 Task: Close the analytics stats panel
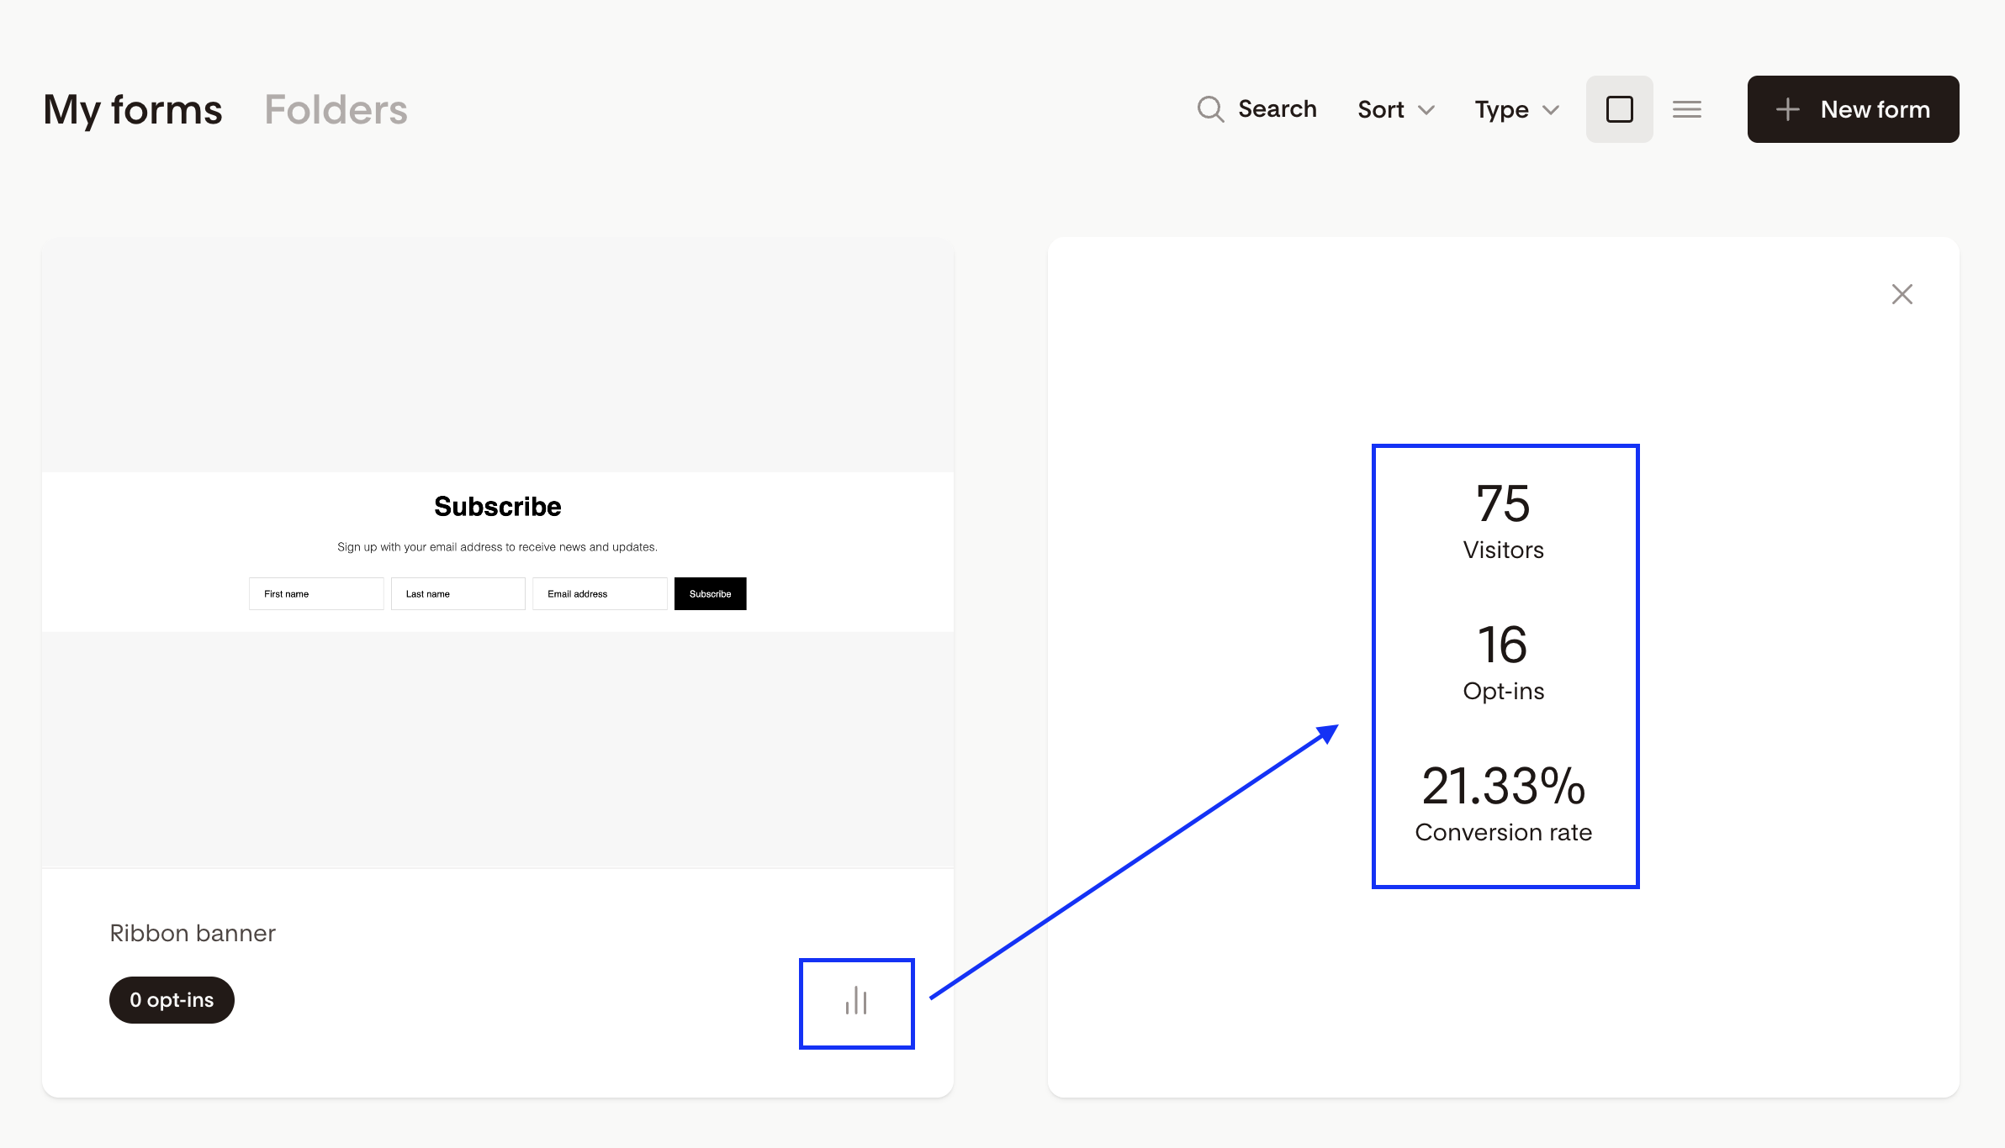click(1902, 294)
